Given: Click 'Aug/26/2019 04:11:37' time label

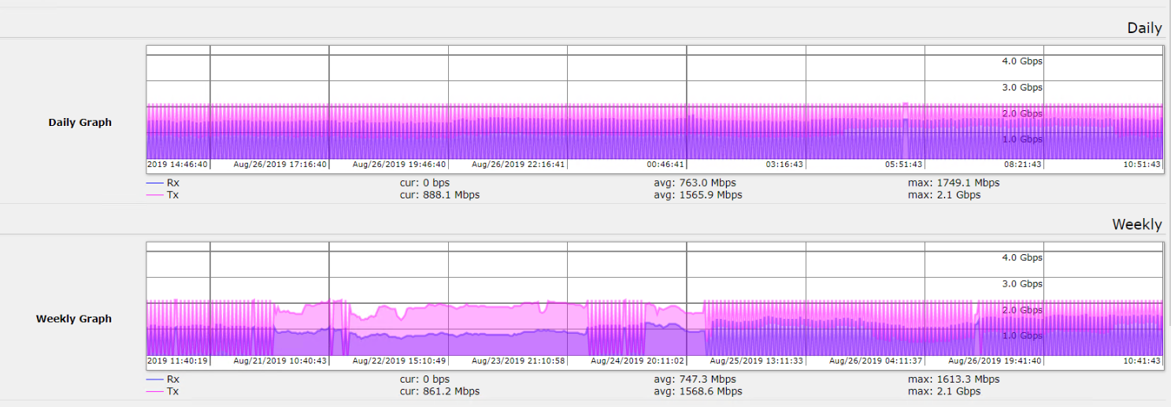Looking at the screenshot, I should [x=876, y=361].
